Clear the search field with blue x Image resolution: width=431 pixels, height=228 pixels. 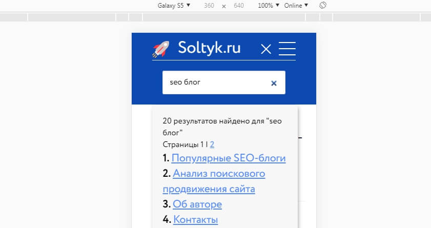pyautogui.click(x=274, y=83)
